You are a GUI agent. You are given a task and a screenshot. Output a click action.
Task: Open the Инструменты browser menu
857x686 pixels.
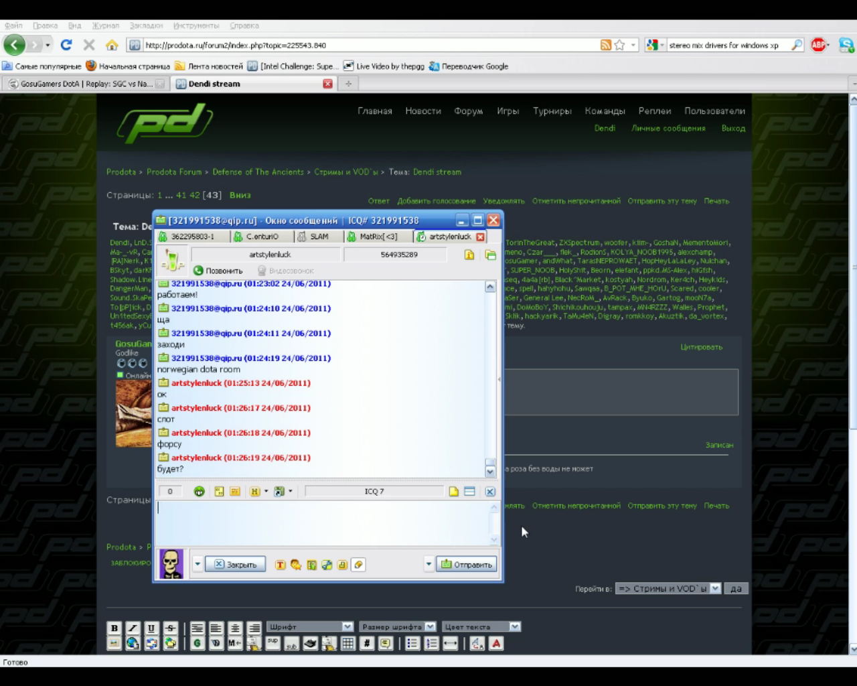click(196, 25)
